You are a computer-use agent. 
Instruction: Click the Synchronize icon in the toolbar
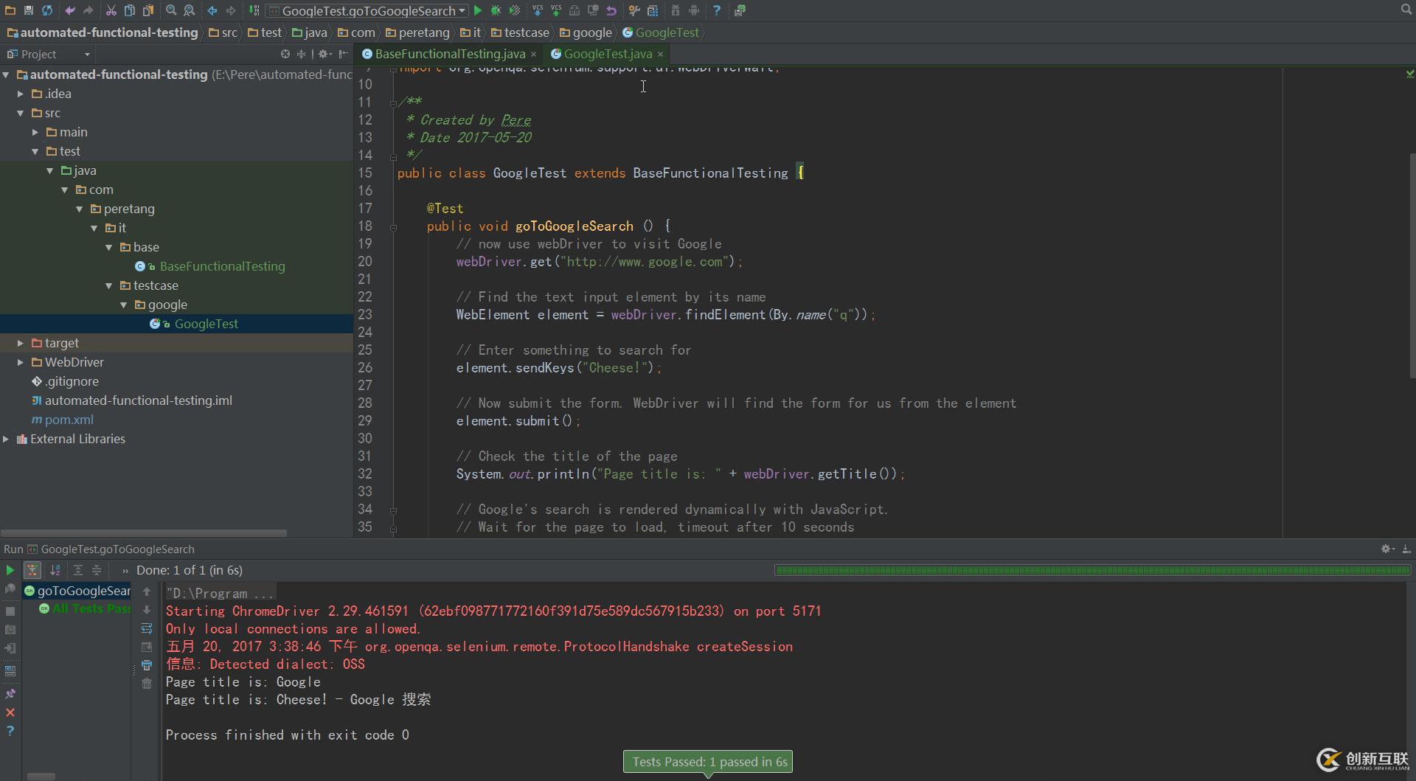tap(47, 10)
